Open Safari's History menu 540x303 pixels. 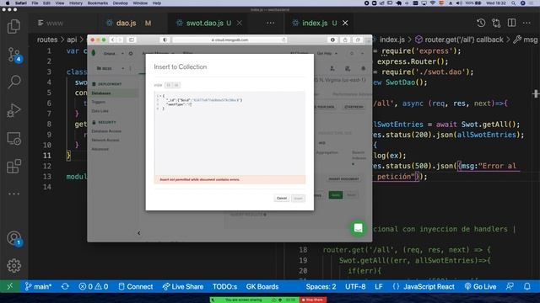pos(76,3)
